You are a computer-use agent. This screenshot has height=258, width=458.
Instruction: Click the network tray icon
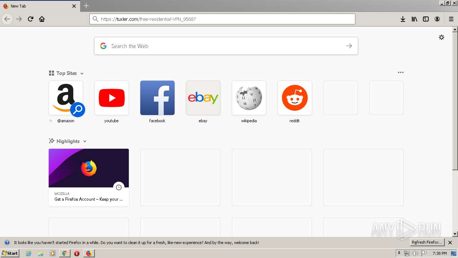407,253
